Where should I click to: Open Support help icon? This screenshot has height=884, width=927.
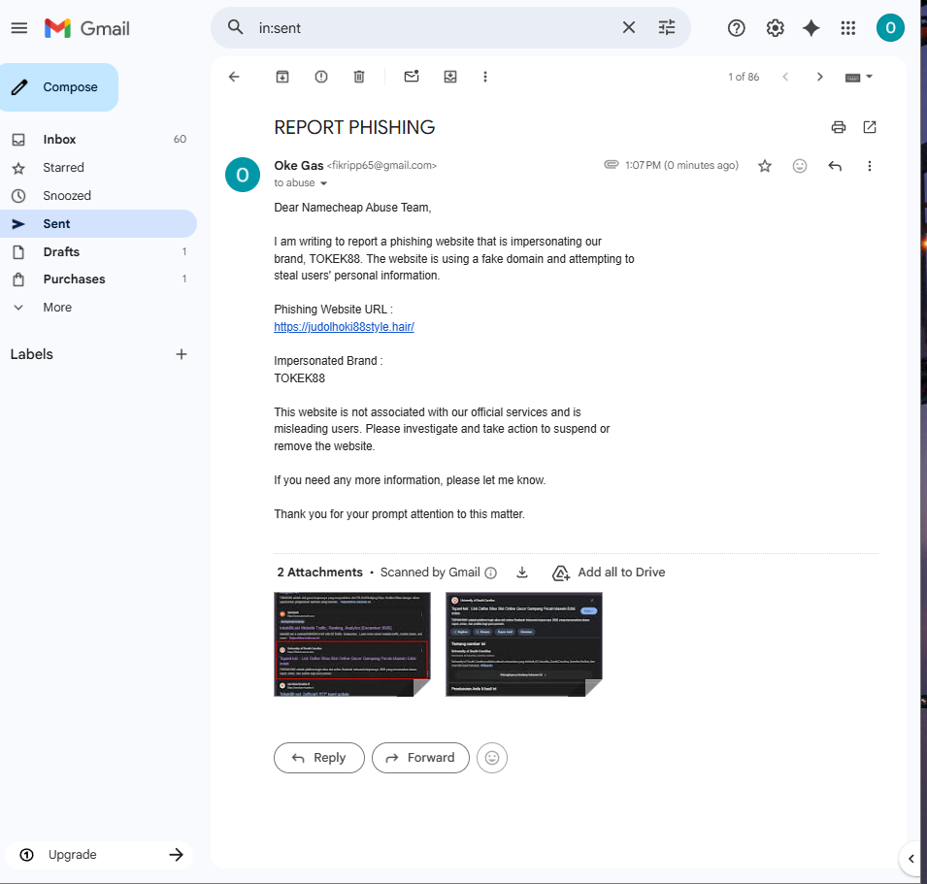736,28
